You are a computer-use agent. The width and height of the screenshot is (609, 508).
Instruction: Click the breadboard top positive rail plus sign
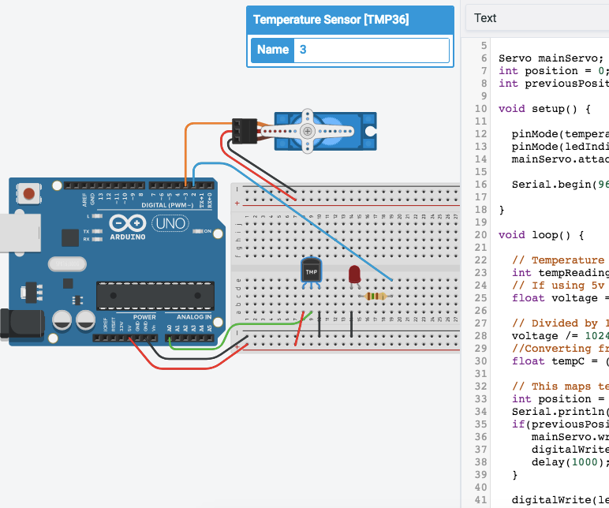(x=237, y=204)
